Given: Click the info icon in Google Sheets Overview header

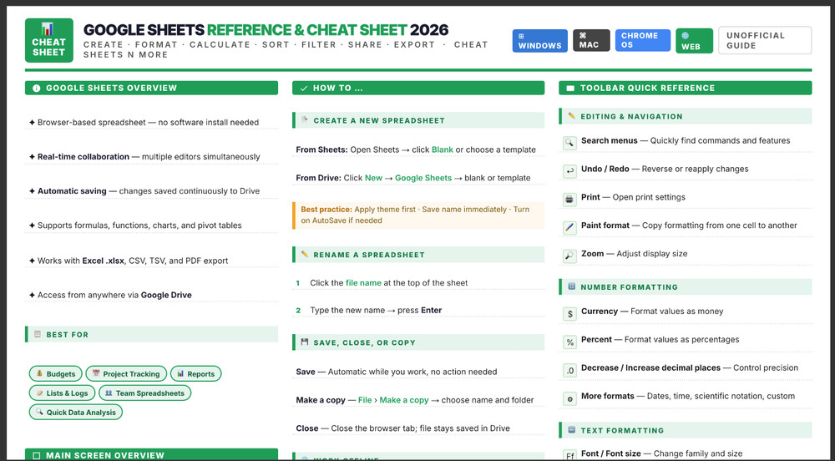Looking at the screenshot, I should tap(36, 89).
